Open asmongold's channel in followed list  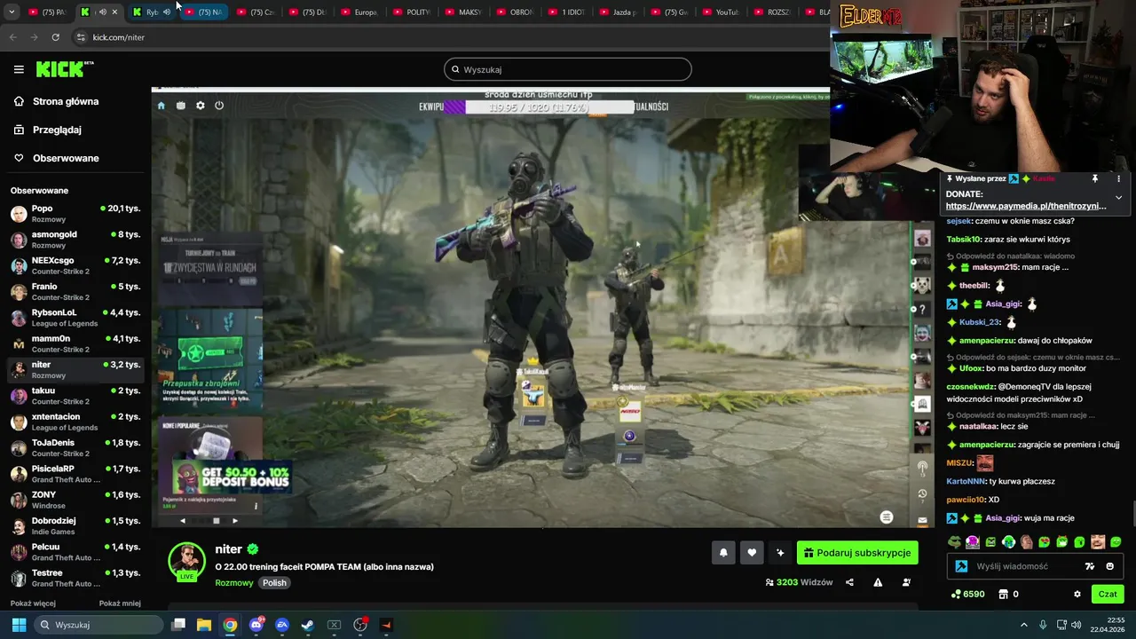coord(75,240)
